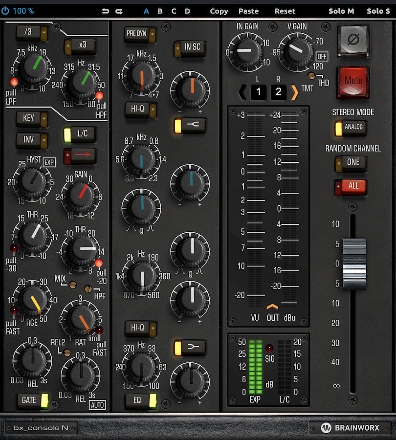Image resolution: width=396 pixels, height=440 pixels.
Task: Click the Brainworx logo
Action: tap(350, 428)
